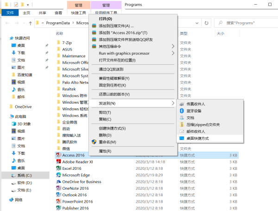This screenshot has height=211, width=278.
Task: Click the Microsoft Edge shortcut icon
Action: (58, 175)
